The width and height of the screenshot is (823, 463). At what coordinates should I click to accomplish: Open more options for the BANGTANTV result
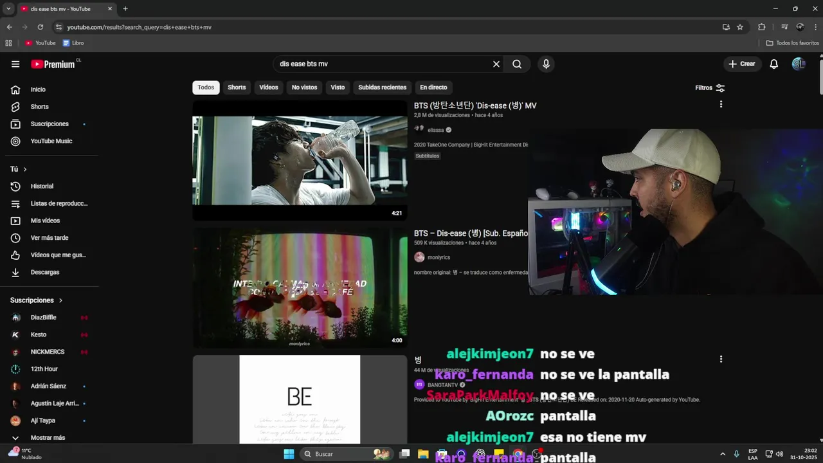tap(721, 359)
